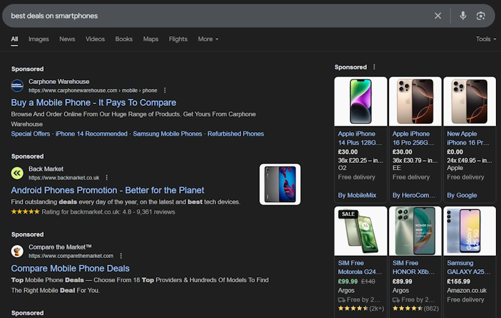This screenshot has height=318, width=501.
Task: Open 'Buy a Mobile Phone - It Pays To Compare'
Action: click(93, 103)
